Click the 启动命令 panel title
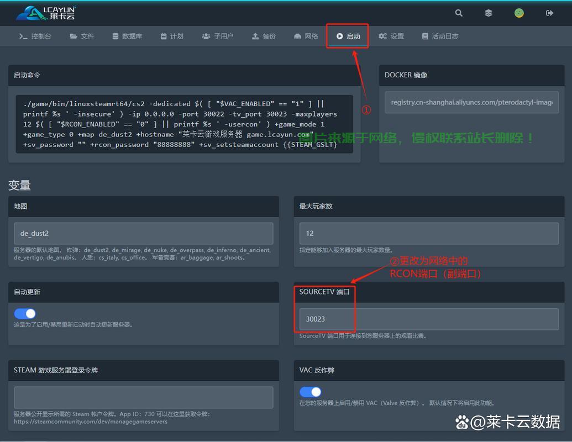The image size is (572, 442). [27, 75]
